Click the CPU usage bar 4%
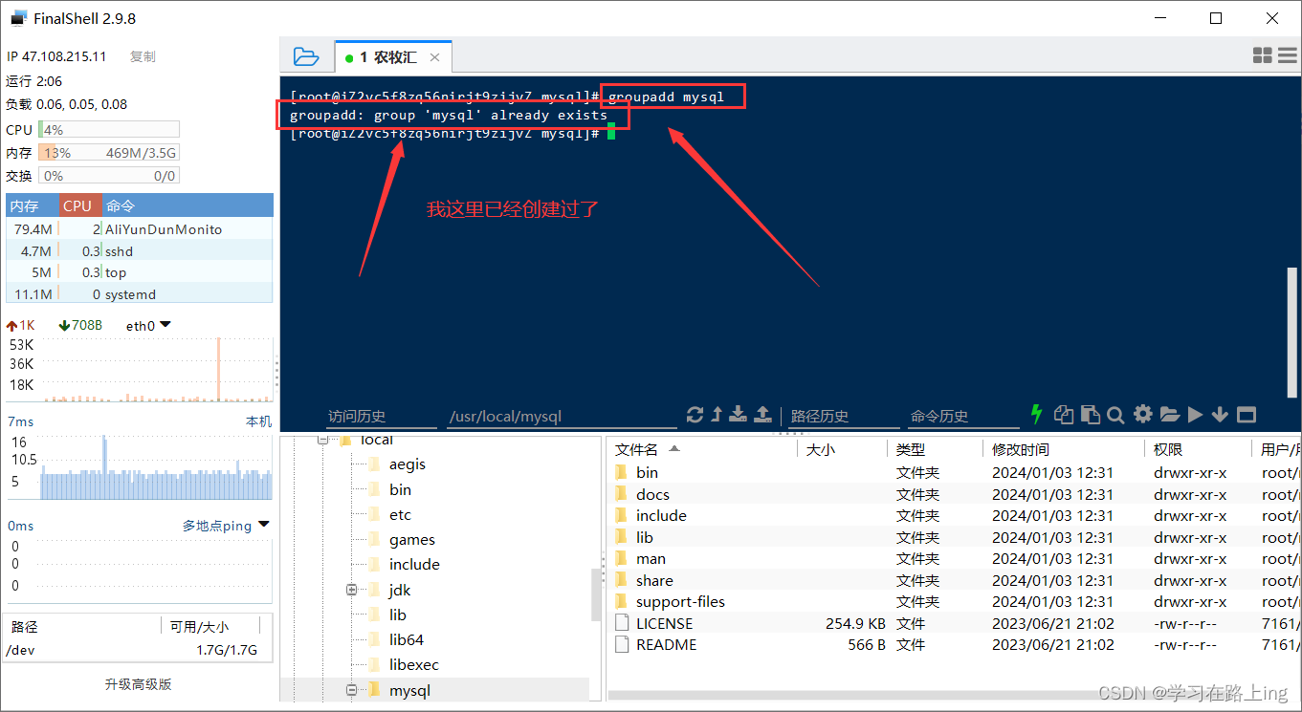Viewport: 1302px width, 712px height. (x=108, y=129)
